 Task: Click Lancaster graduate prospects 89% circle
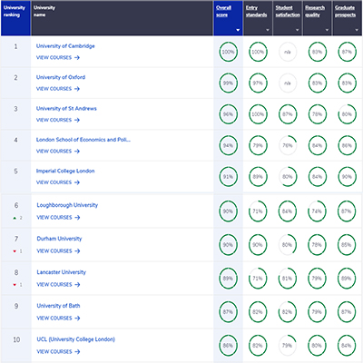(x=347, y=279)
